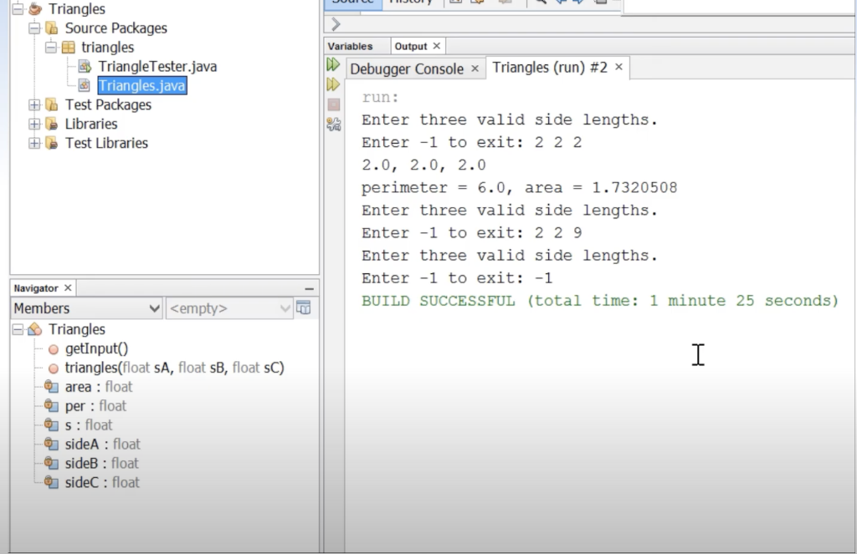Re-run the Triangles program
This screenshot has height=554, width=857.
(x=332, y=64)
